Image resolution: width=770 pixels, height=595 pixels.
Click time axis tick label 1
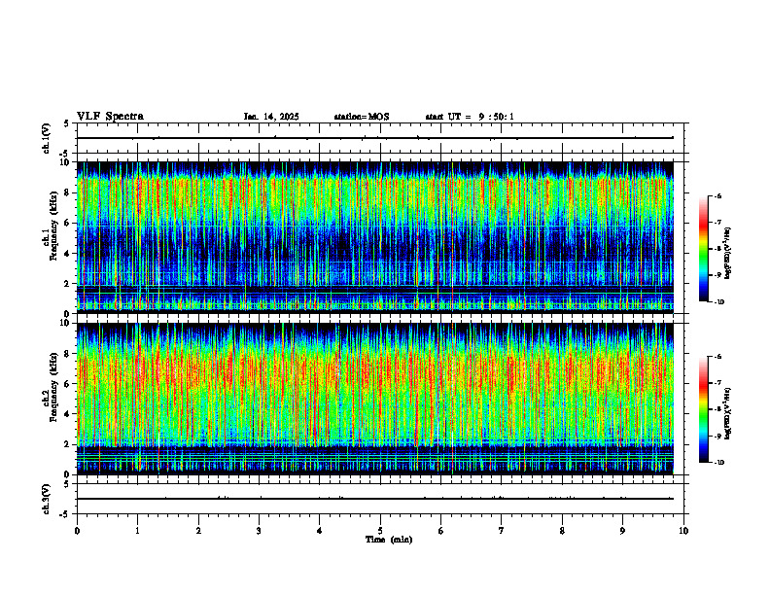click(137, 531)
